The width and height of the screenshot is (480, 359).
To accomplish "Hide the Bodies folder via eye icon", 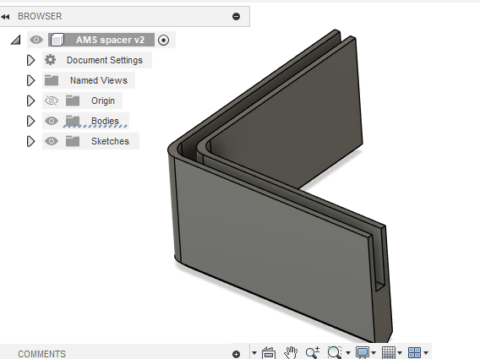I will (x=52, y=121).
